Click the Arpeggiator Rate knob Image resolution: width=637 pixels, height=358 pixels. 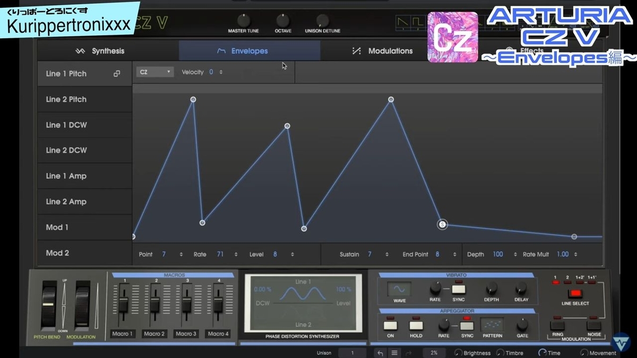pos(444,325)
